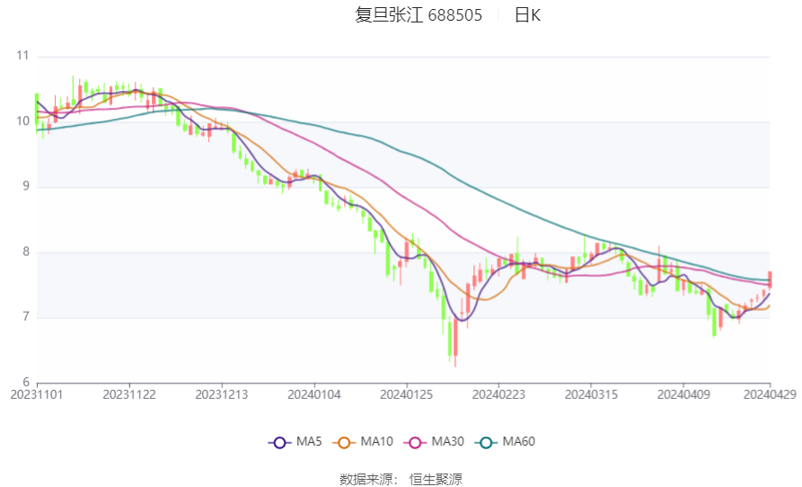Select the 日K label in the title
Image resolution: width=802 pixels, height=487 pixels.
(x=527, y=15)
